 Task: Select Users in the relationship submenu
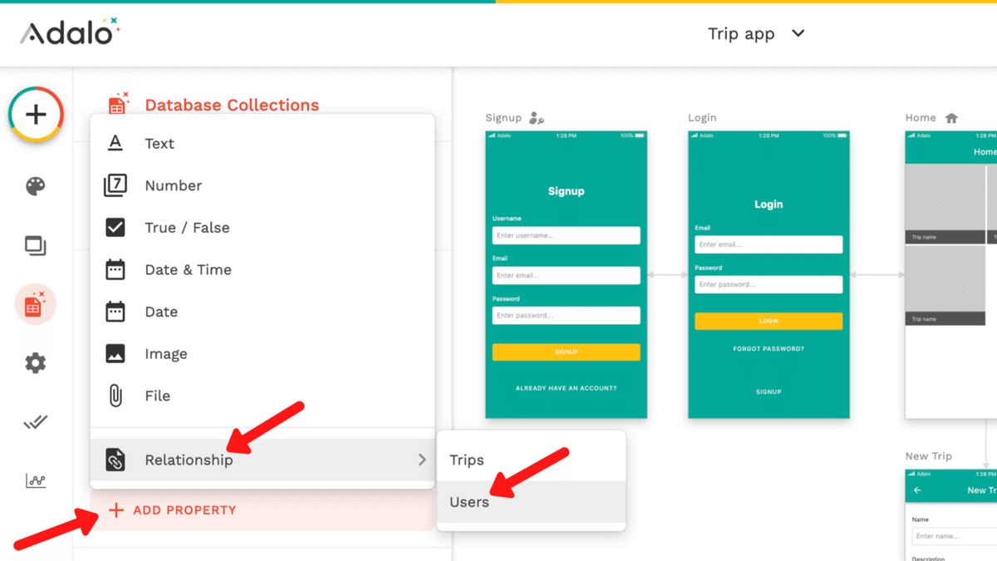click(531, 502)
